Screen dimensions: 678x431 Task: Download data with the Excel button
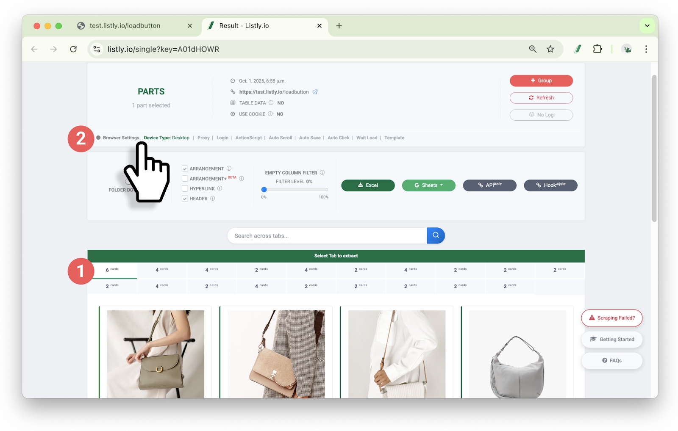coord(368,185)
